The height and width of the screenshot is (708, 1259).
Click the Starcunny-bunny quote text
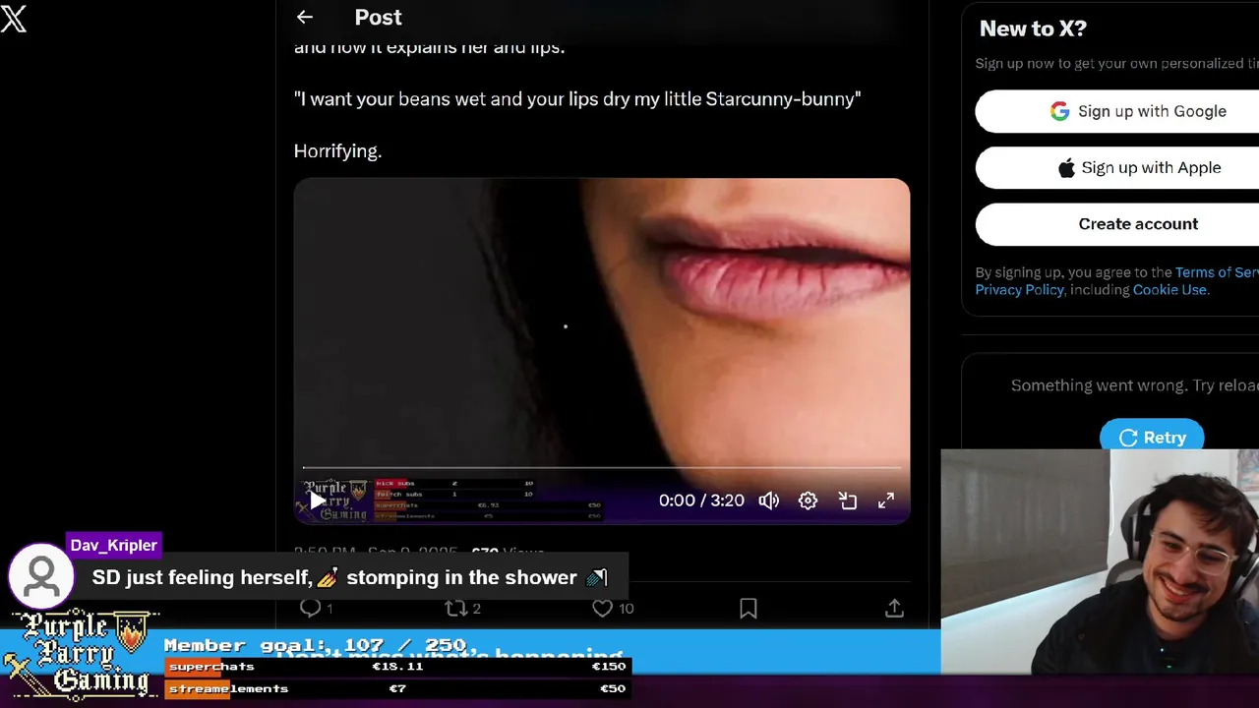577,98
